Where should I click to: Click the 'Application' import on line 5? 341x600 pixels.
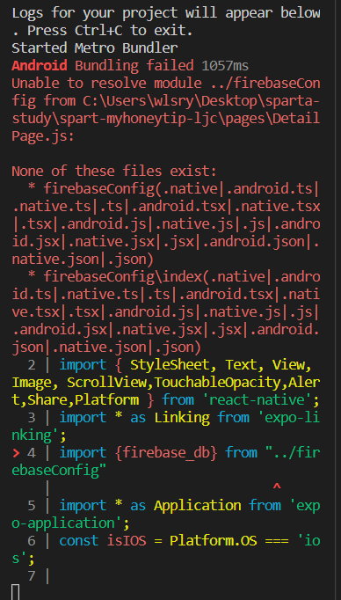[198, 506]
